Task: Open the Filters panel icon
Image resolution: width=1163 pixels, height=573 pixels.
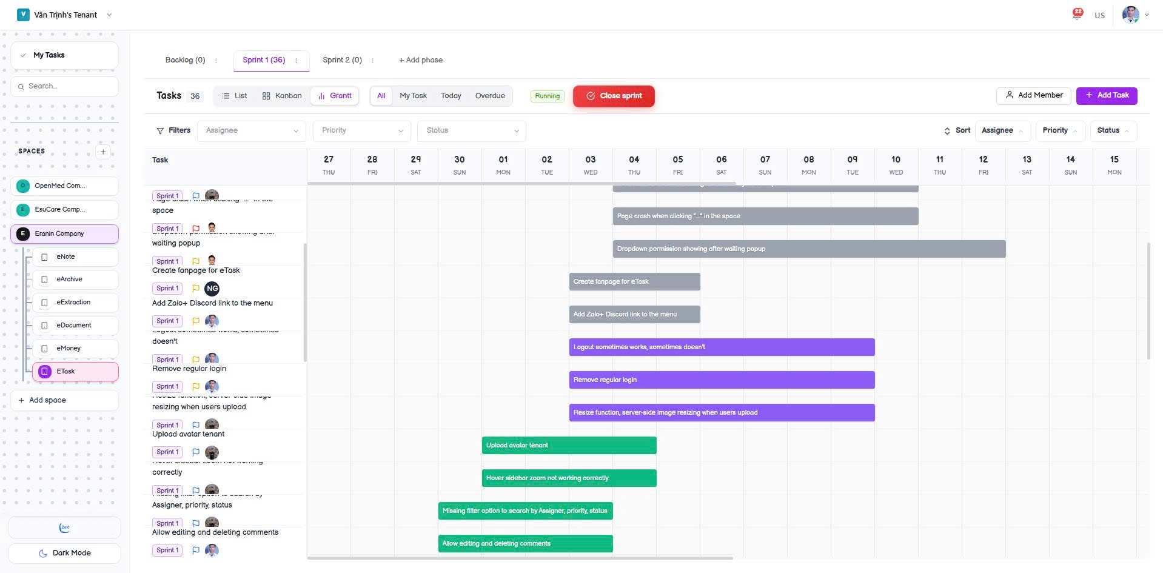Action: tap(159, 130)
